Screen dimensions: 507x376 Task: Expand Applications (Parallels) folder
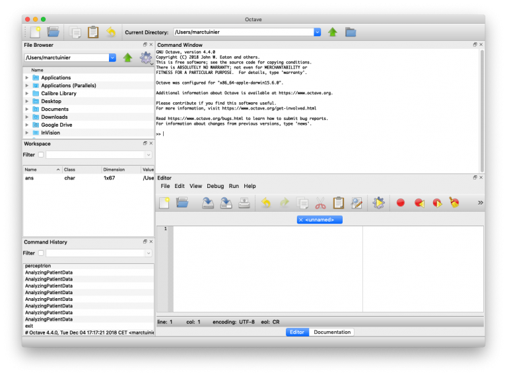click(x=27, y=85)
